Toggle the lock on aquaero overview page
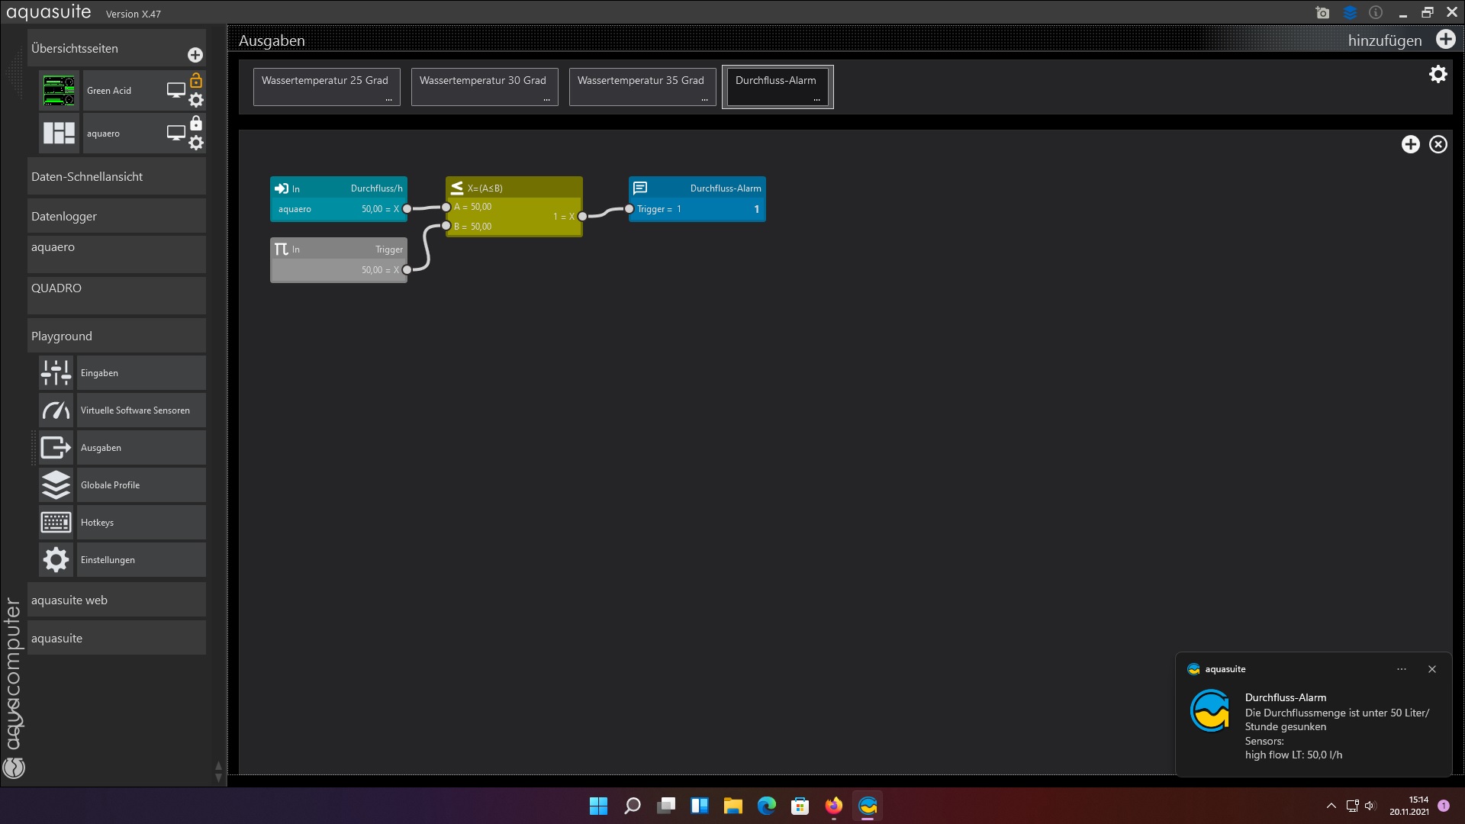This screenshot has height=824, width=1465. click(196, 123)
